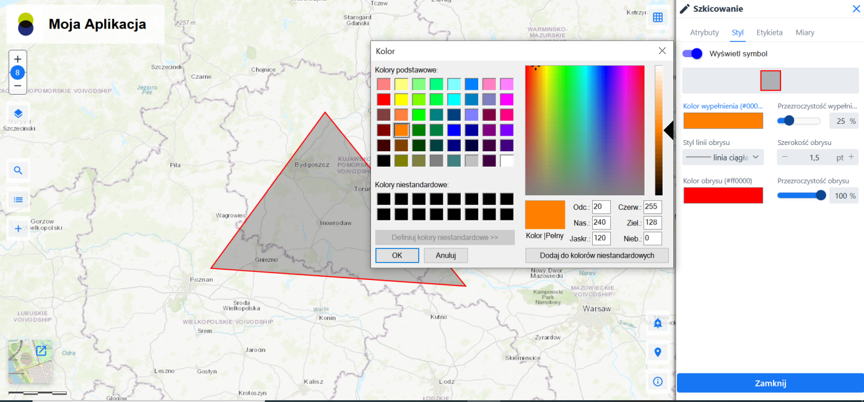Screen dimensions: 864x402
Task: Decrease Szerokość obrysu with minus stepper
Action: tap(785, 157)
